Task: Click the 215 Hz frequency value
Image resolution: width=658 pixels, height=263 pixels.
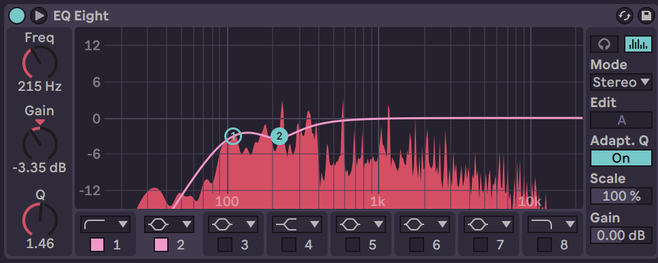Action: pyautogui.click(x=40, y=87)
